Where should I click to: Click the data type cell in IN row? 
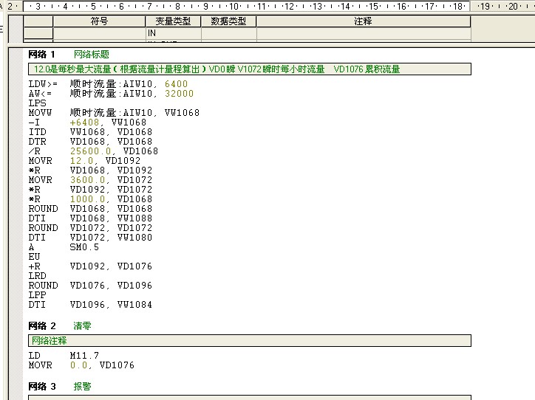coord(228,33)
